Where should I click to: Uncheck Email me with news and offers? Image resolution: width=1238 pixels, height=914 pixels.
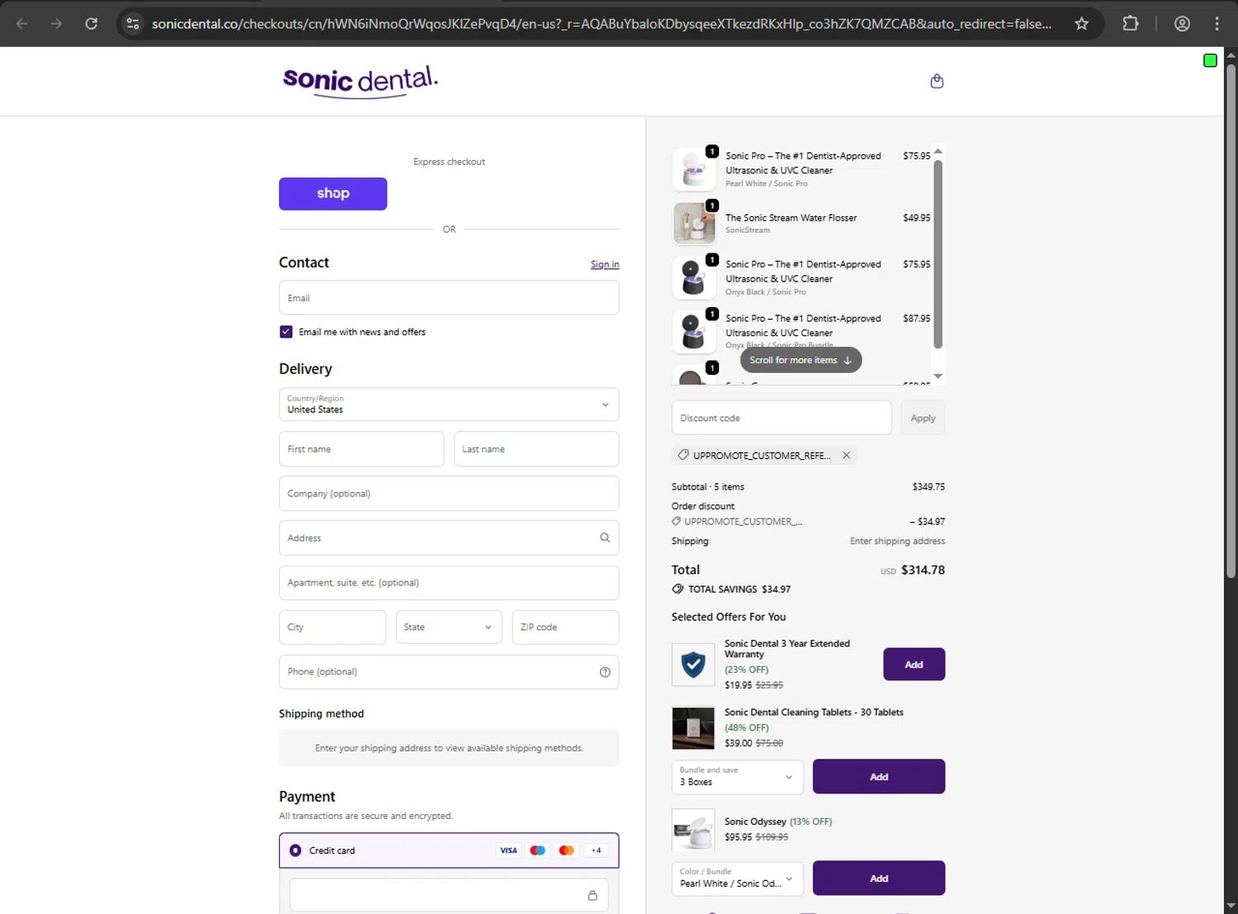point(286,332)
